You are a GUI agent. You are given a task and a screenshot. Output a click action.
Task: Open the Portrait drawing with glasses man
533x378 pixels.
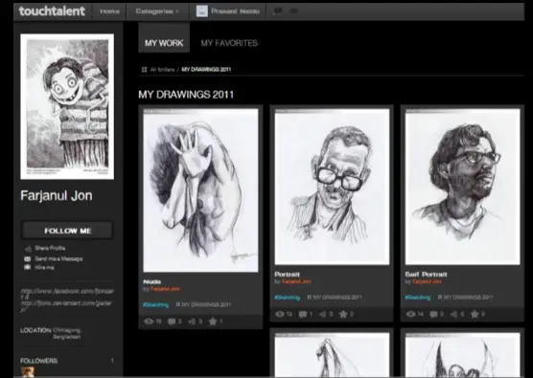click(332, 187)
